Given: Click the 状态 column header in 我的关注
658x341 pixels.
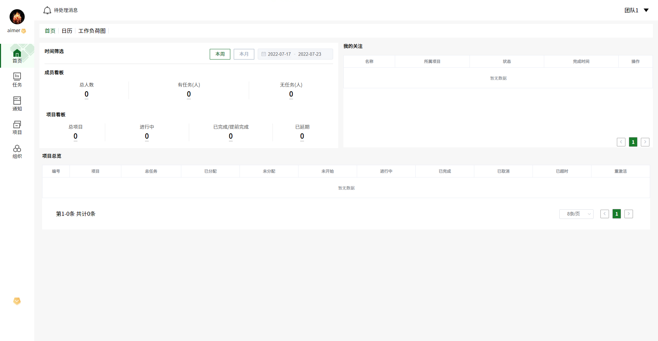Looking at the screenshot, I should (507, 62).
